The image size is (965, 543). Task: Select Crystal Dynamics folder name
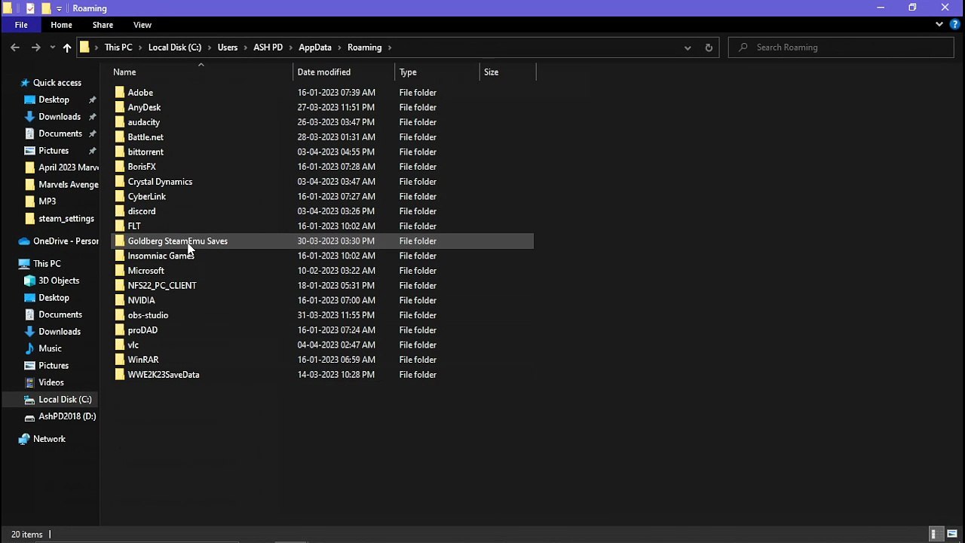click(160, 182)
